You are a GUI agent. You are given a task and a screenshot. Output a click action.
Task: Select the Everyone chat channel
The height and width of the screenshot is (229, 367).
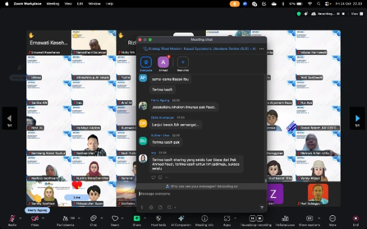(x=146, y=64)
